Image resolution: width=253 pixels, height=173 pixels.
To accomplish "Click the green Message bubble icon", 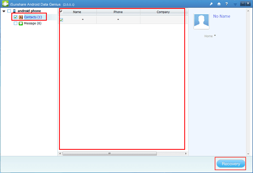I will 21,24.
